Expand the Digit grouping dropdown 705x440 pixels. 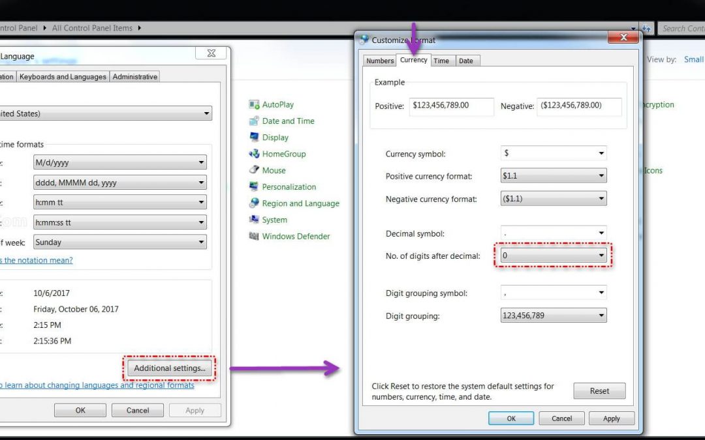[x=553, y=315]
